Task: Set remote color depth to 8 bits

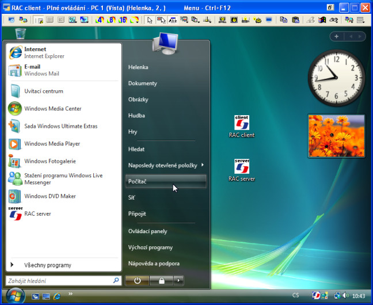Action: (x=111, y=20)
